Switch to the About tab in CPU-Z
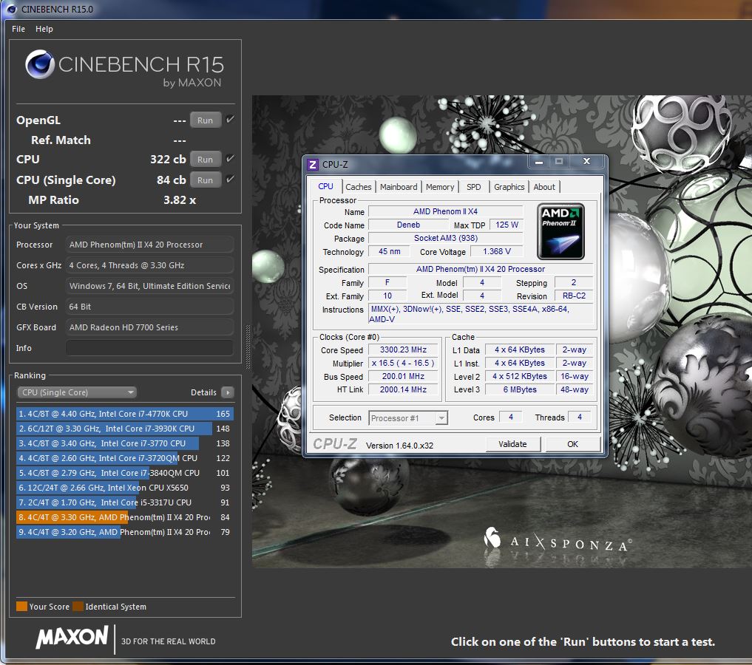This screenshot has height=665, width=752. pyautogui.click(x=544, y=187)
